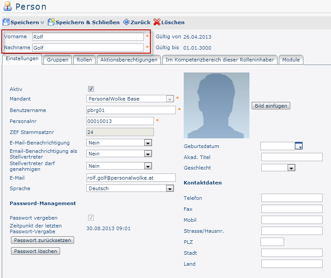Open the Geburtsdatum calendar picker icon
This screenshot has width=331, height=278.
(x=299, y=146)
